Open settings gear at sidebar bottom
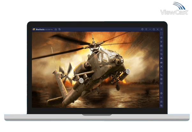 (161, 93)
